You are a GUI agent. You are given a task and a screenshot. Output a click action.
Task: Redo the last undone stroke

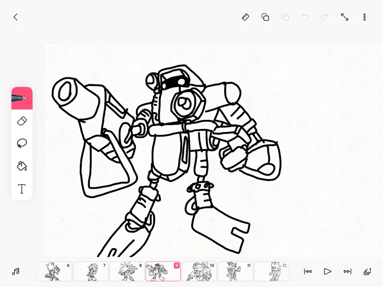pyautogui.click(x=325, y=17)
